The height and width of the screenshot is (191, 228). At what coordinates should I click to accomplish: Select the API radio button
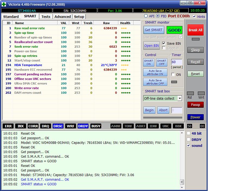[x=146, y=16]
